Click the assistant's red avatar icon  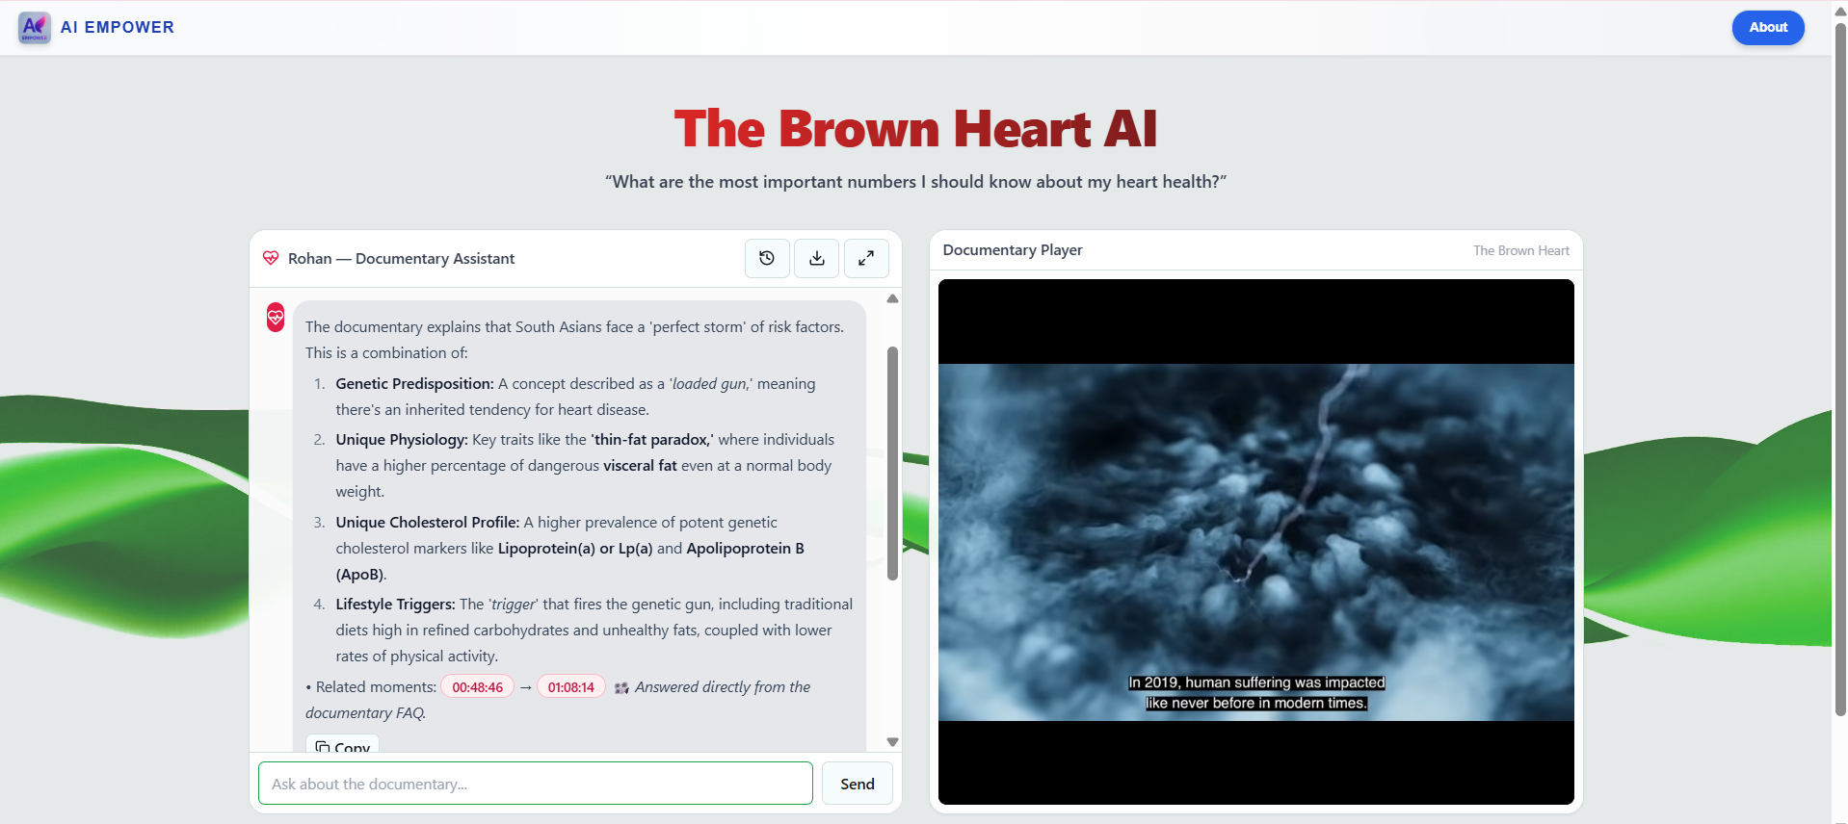[x=276, y=317]
